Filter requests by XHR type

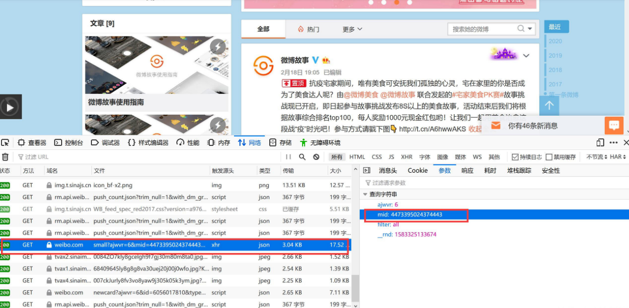pyautogui.click(x=407, y=157)
